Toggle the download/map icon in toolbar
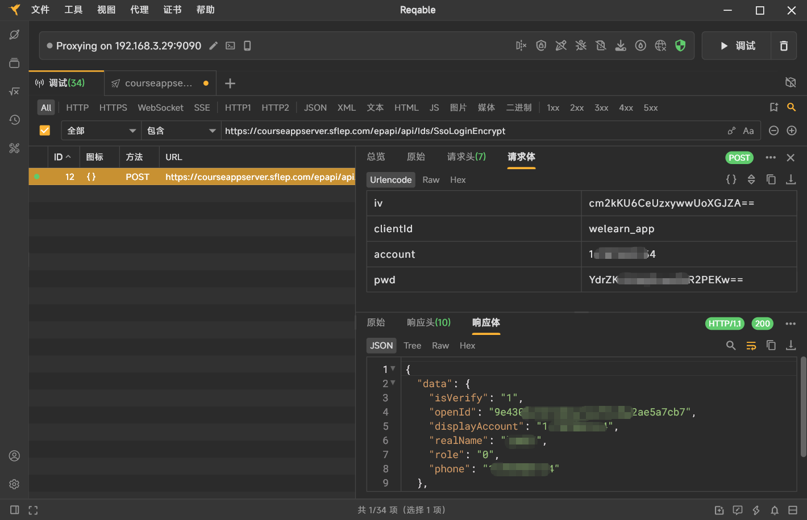The width and height of the screenshot is (807, 520). [621, 46]
